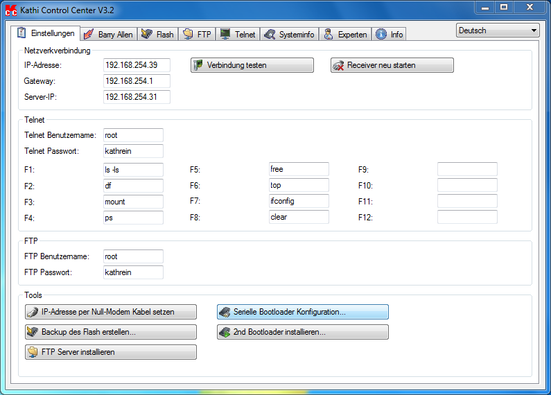This screenshot has height=395, width=551.
Task: Click the Serielle Bootloader Konfiguration chip icon
Action: [225, 312]
